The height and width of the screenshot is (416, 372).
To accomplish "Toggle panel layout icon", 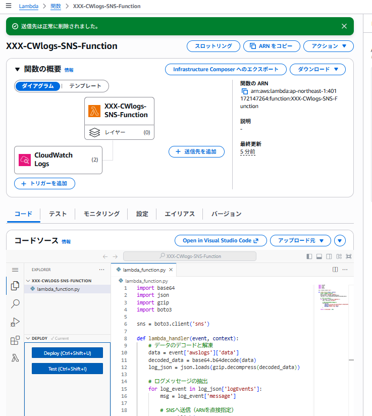I will [x=319, y=256].
